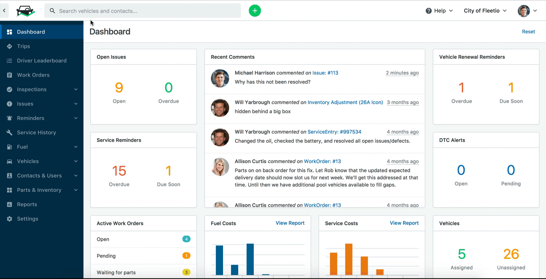Image resolution: width=546 pixels, height=279 pixels.
Task: Expand the Inspections submenu chevron
Action: 76,89
